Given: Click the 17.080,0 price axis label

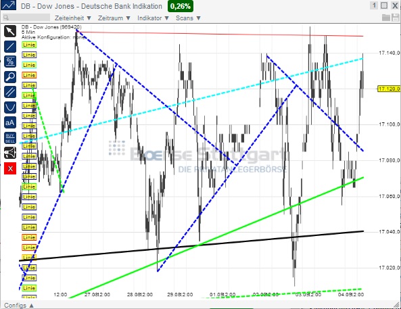Looking at the screenshot, I should pos(390,160).
